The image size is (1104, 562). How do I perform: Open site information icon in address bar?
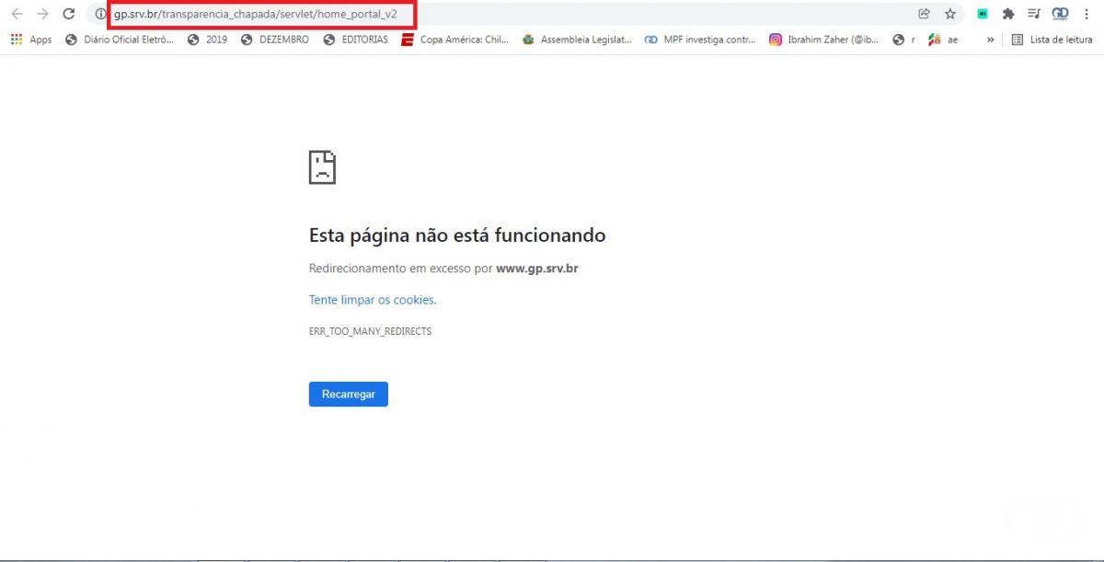[101, 14]
